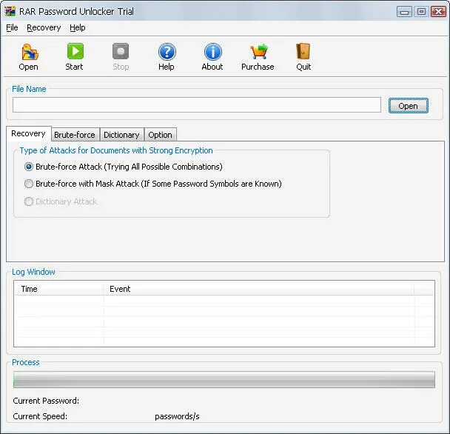The height and width of the screenshot is (434, 450).
Task: Click the Time column header in the log
Action: point(59,289)
